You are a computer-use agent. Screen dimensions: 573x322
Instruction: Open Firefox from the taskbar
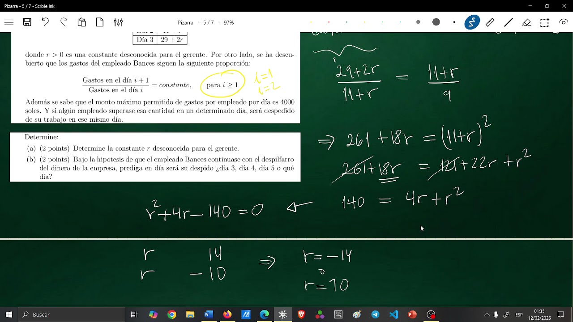point(227,314)
